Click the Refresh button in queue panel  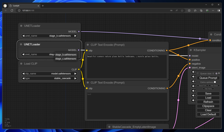coord(208,102)
